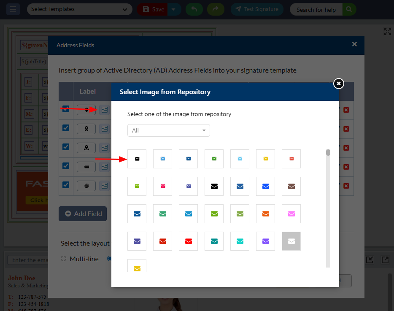Choose the white envelope on gray background
The height and width of the screenshot is (311, 394).
tap(291, 241)
